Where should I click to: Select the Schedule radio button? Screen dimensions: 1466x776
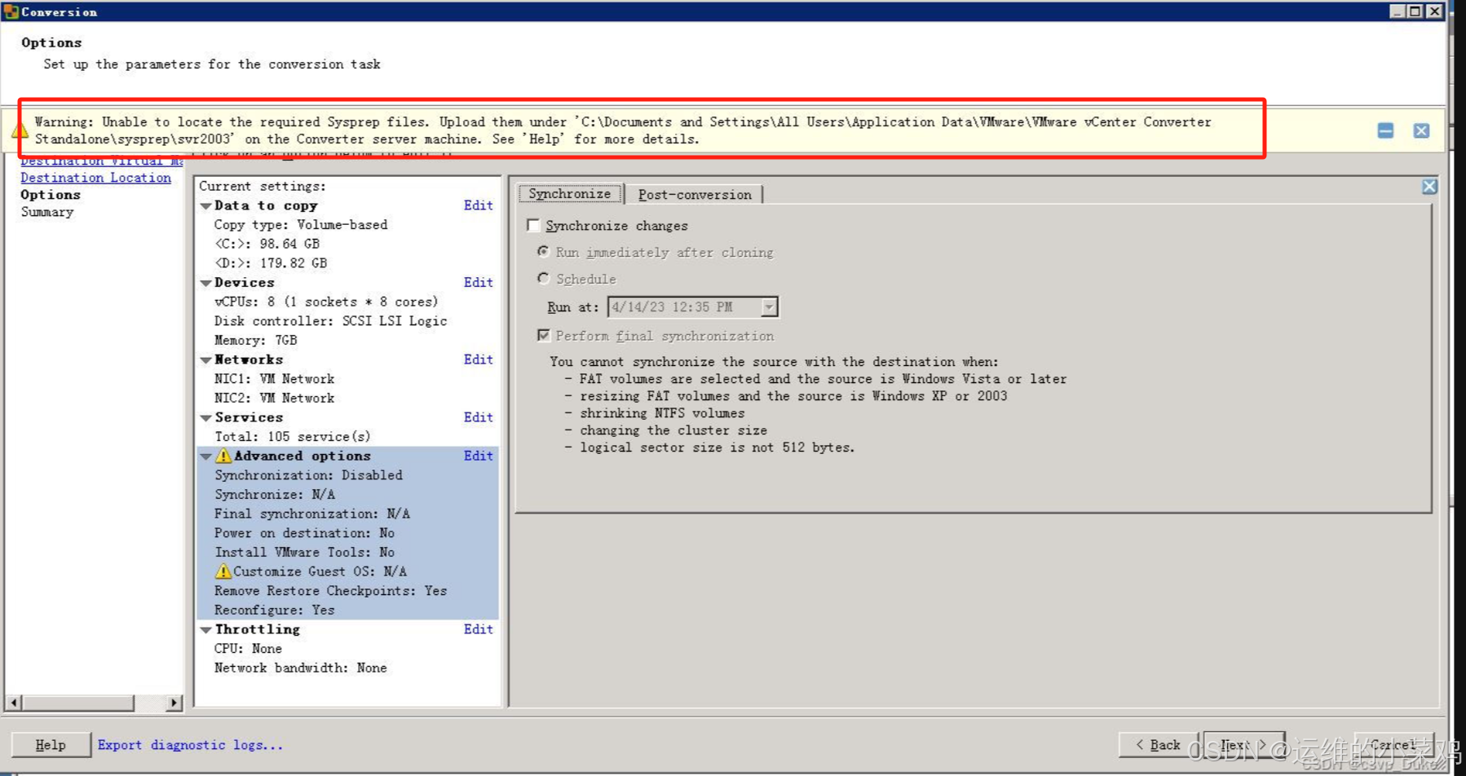point(544,278)
